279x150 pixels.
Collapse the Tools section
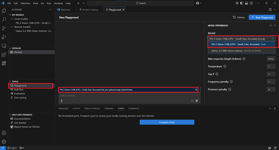(10, 82)
